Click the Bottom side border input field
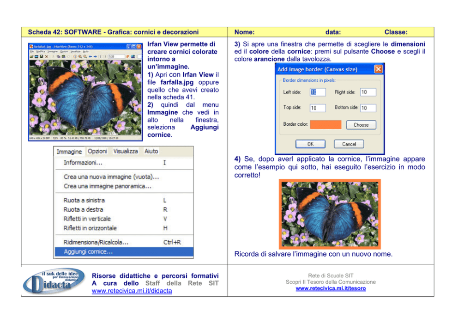Viewport: 458px width, 324px height. click(x=368, y=108)
